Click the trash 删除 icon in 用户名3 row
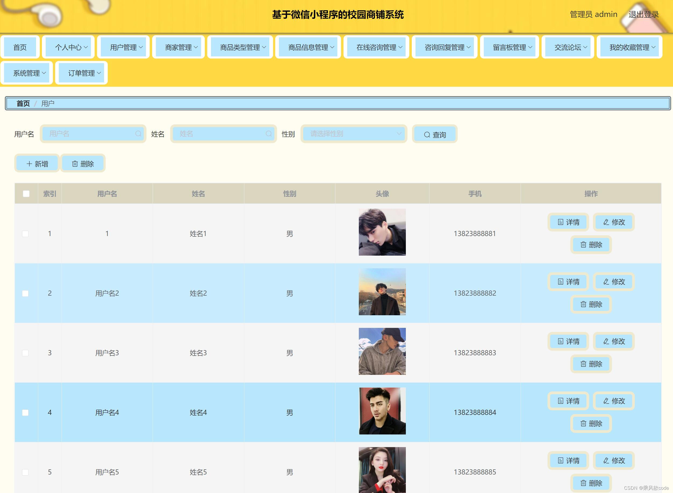The width and height of the screenshot is (673, 493). pos(583,364)
